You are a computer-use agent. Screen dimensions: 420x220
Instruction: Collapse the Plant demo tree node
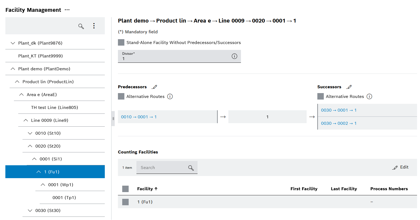13,68
